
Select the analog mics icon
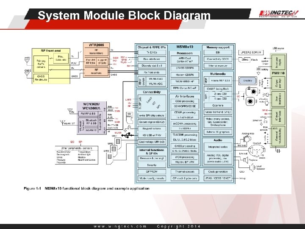click(x=247, y=139)
